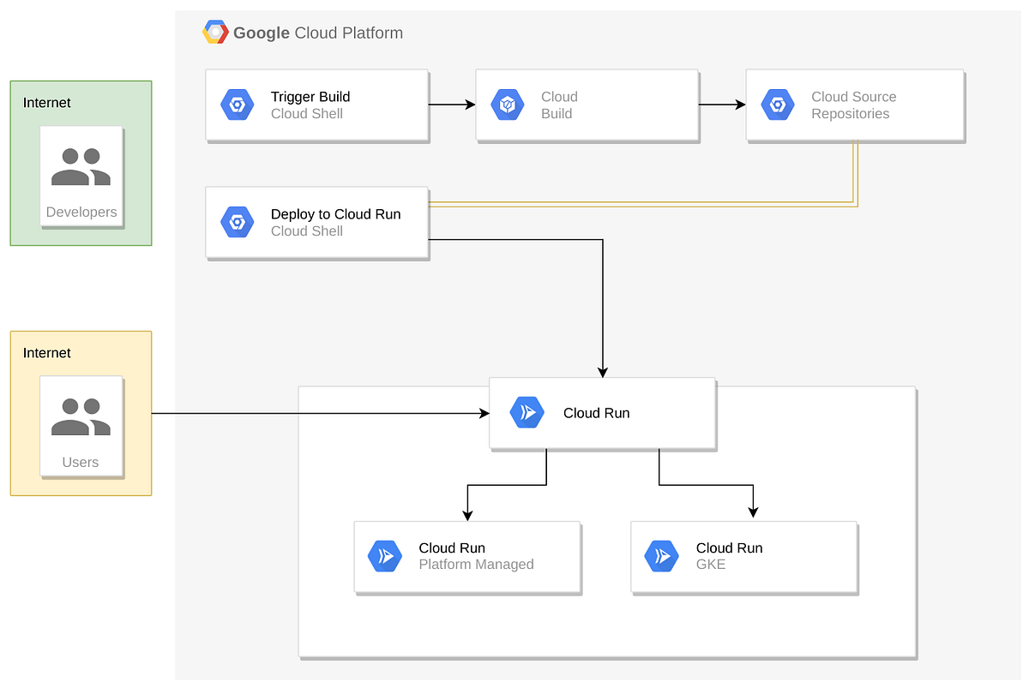
Task: Click the Cloud Source Repositories node box
Action: point(854,105)
